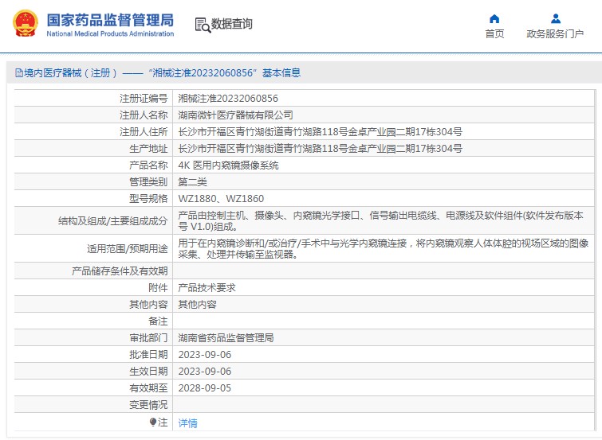Open the 首页 home icon
602x440 pixels.
click(x=494, y=19)
